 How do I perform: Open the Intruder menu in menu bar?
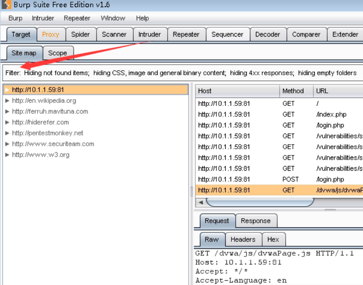pyautogui.click(x=43, y=18)
